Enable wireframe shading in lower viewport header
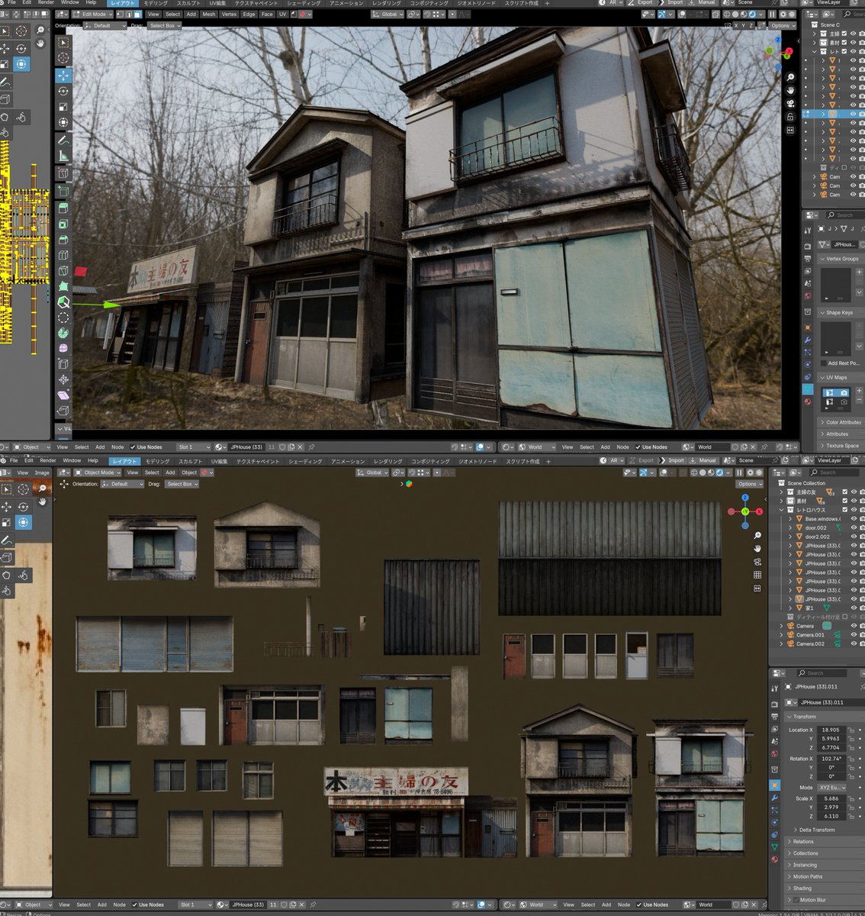 (695, 473)
